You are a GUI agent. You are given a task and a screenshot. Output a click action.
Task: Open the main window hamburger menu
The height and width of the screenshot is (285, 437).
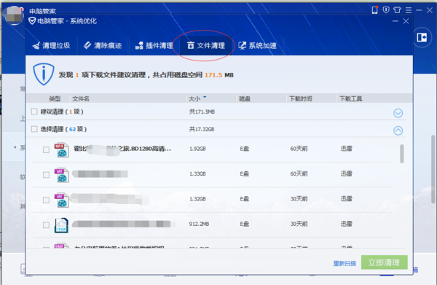409,10
